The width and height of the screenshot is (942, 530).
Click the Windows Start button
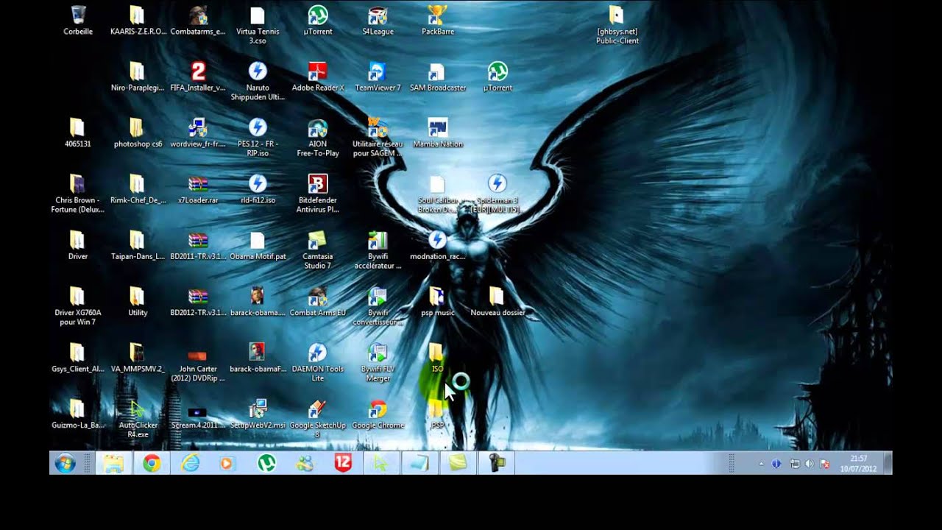point(65,464)
